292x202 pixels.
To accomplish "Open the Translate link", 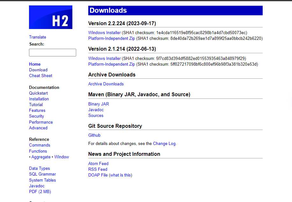I will coord(38,37).
